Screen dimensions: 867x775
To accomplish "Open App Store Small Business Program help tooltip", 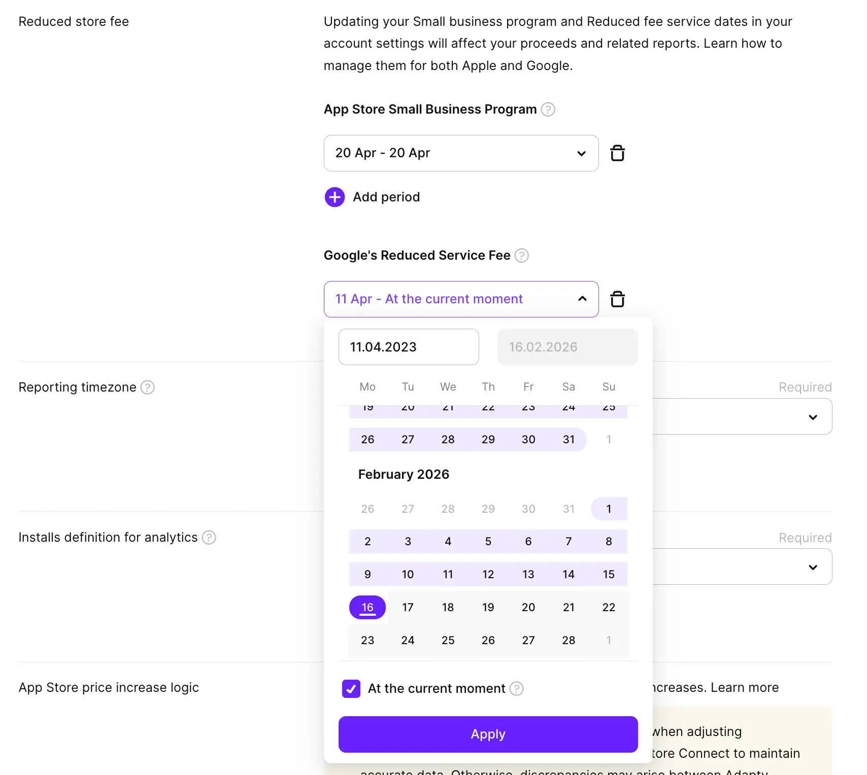I will pyautogui.click(x=548, y=109).
